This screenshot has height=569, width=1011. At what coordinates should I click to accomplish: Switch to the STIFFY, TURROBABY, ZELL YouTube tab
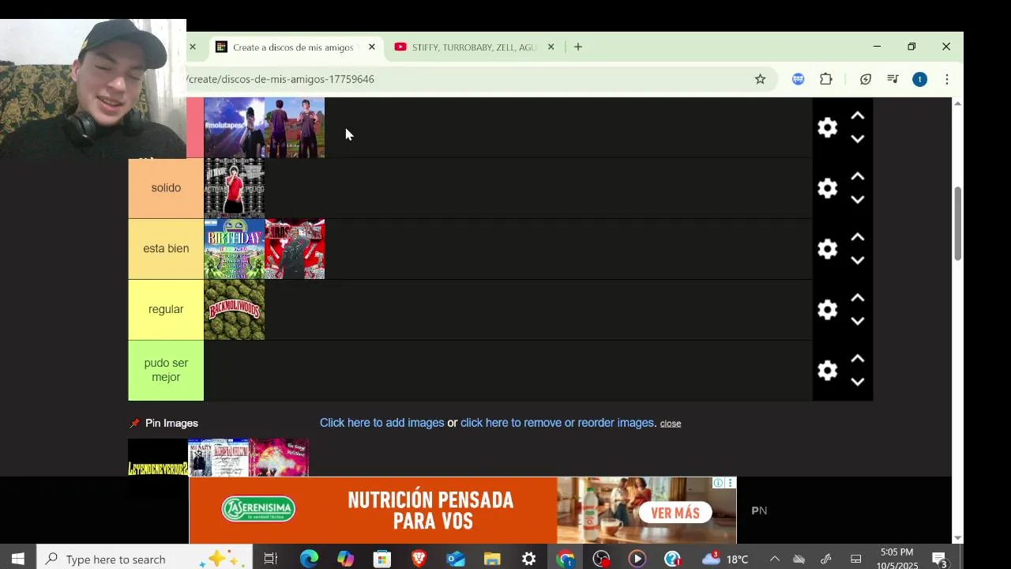click(x=474, y=47)
